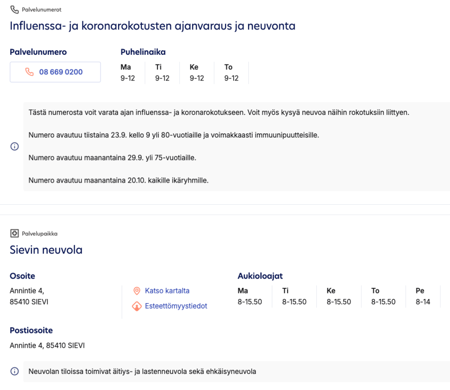Click the text about the number opening 29.9.
450x390 pixels.
[112, 158]
